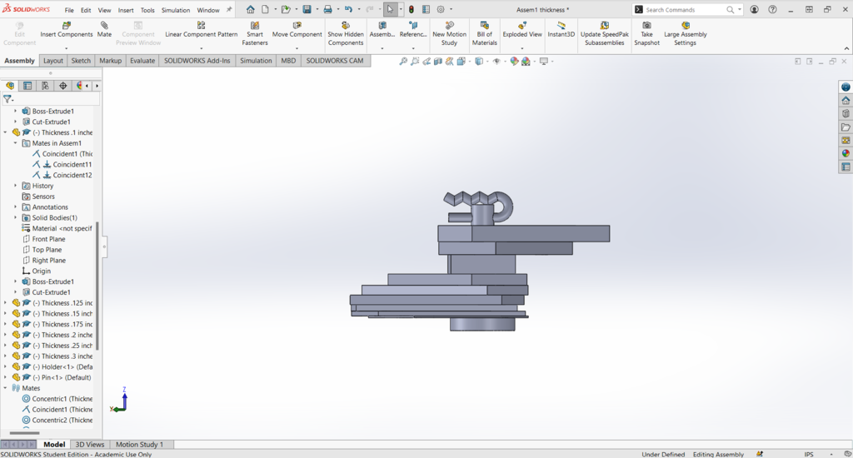This screenshot has width=853, height=458.
Task: Click the Save icon in title bar
Action: (x=307, y=10)
